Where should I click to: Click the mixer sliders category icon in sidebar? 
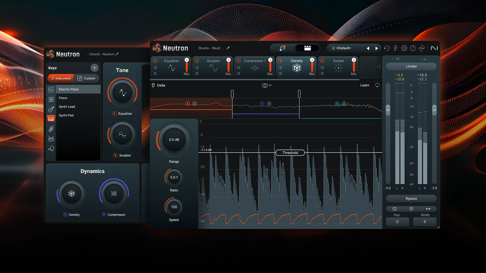pos(51,89)
